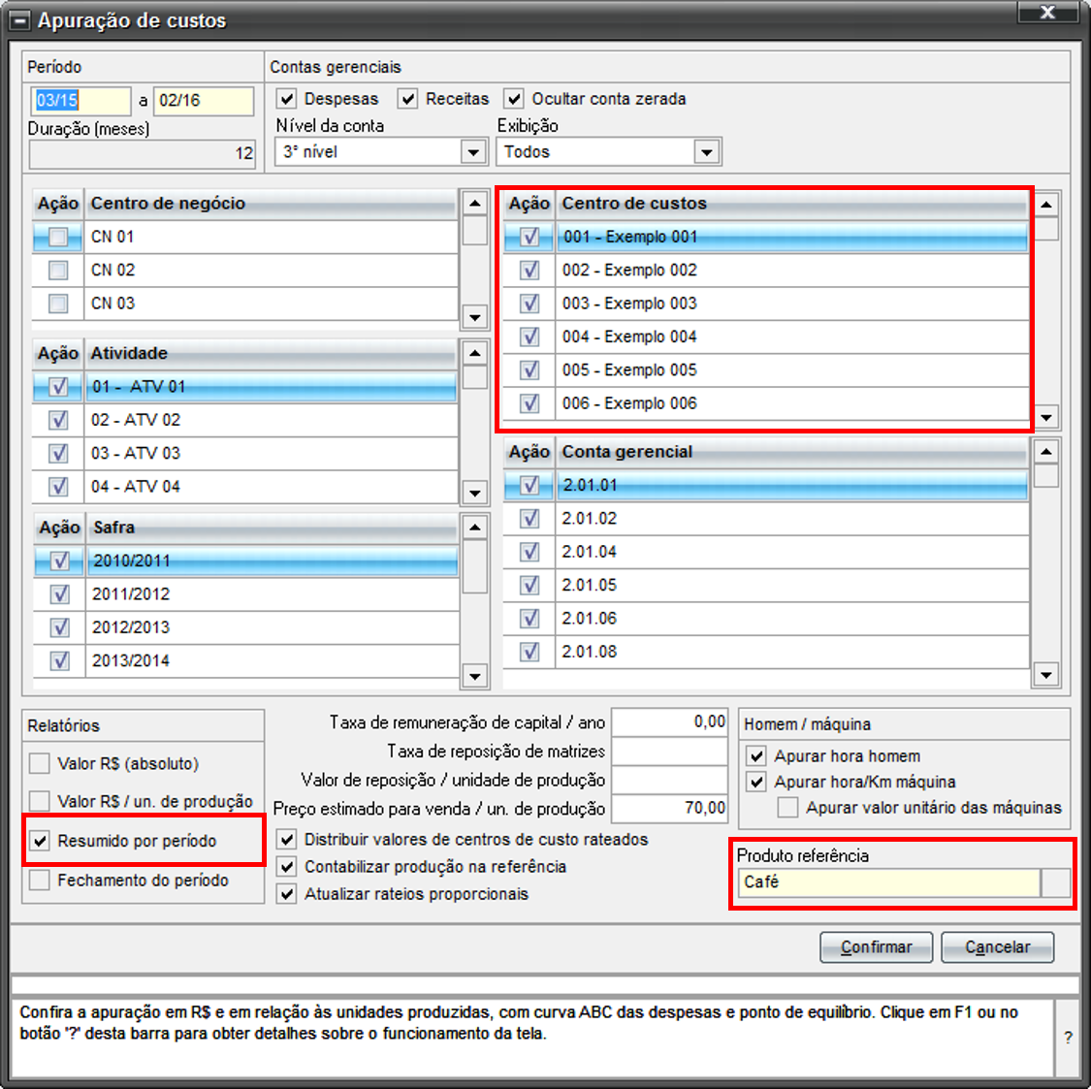Screen dimensions: 1091x1089
Task: Uncheck the Despesas checkbox
Action: coord(286,99)
